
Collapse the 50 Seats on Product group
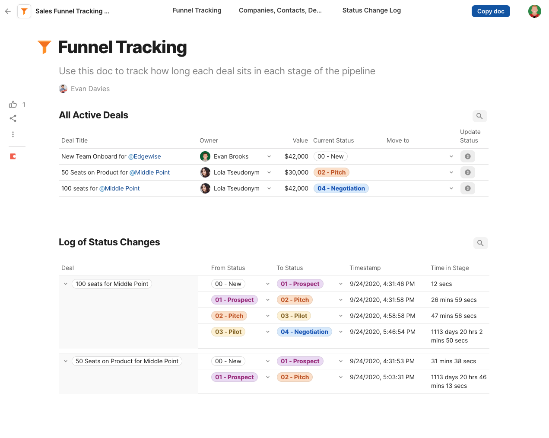click(66, 361)
